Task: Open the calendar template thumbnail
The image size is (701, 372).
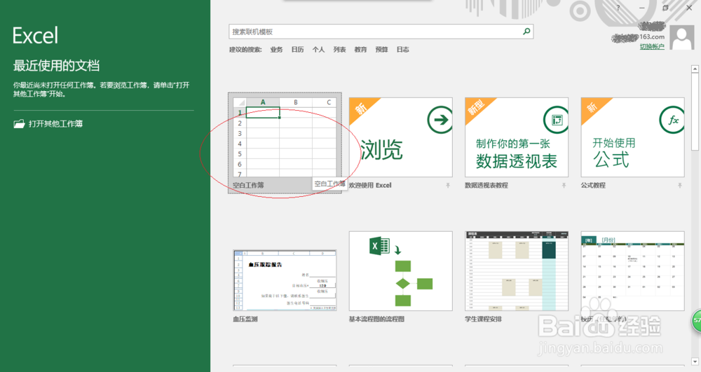Action: [632, 271]
